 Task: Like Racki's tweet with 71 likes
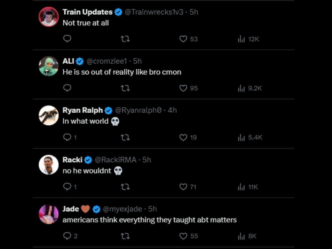click(x=183, y=187)
